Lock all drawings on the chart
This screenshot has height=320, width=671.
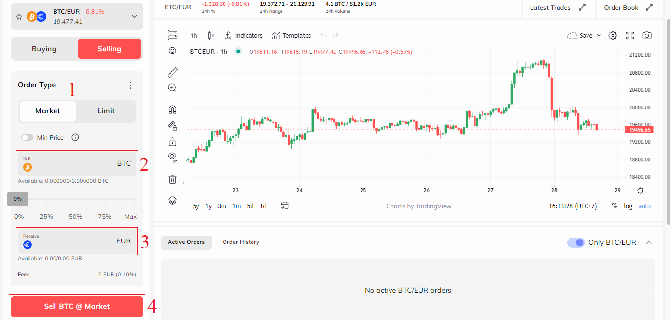172,141
